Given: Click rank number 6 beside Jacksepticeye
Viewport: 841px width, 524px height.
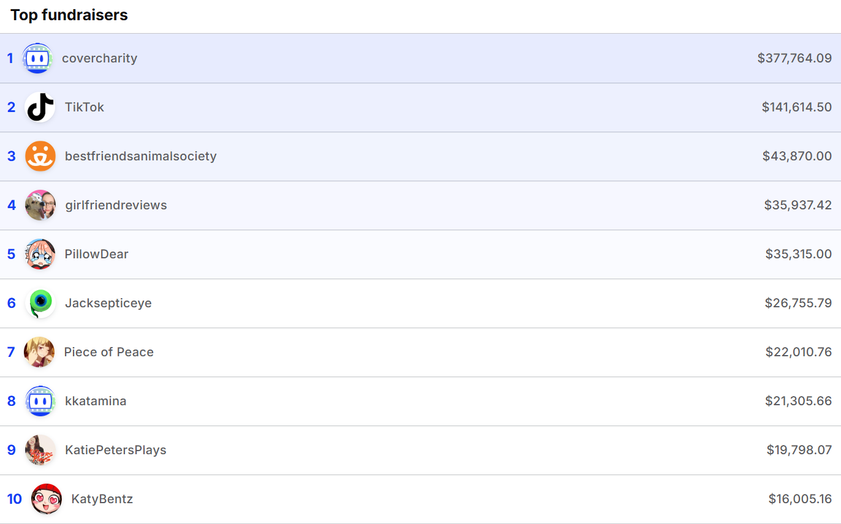Looking at the screenshot, I should (11, 303).
